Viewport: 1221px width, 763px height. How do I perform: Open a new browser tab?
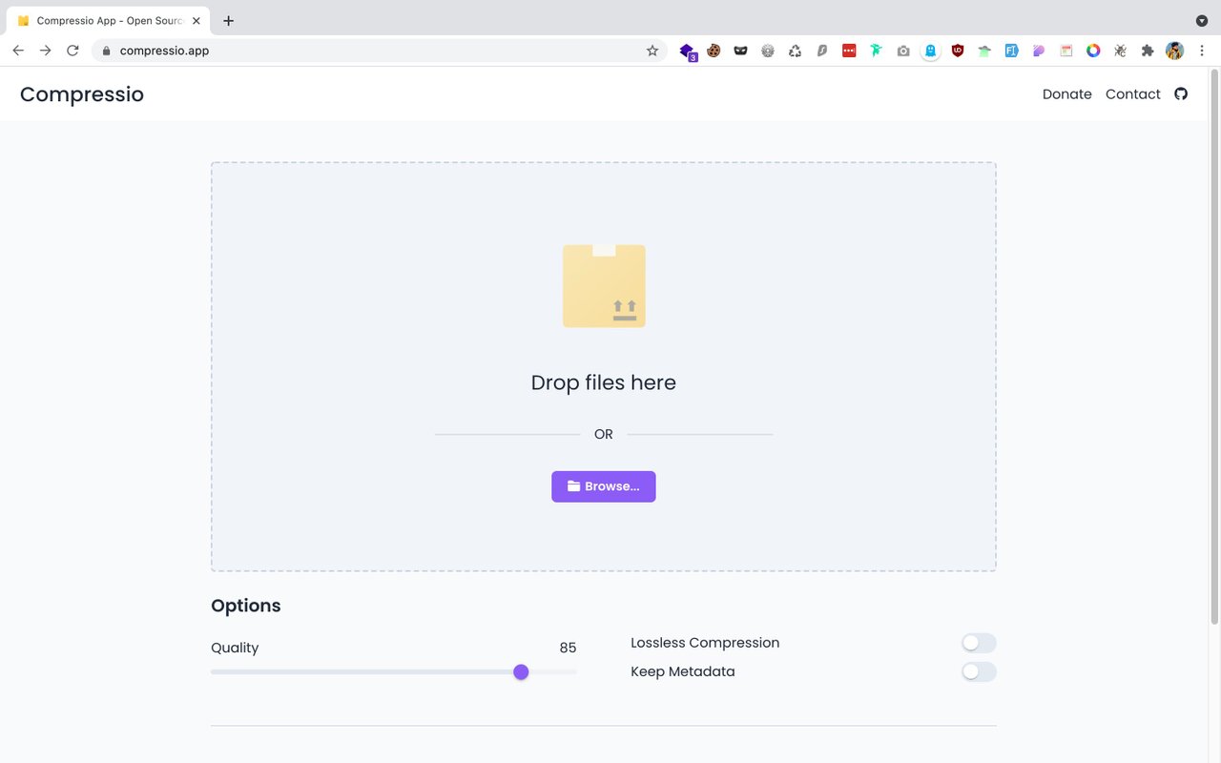click(x=227, y=20)
